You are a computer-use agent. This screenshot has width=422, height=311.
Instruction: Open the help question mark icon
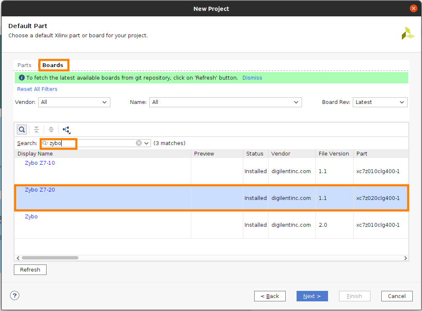click(x=15, y=295)
